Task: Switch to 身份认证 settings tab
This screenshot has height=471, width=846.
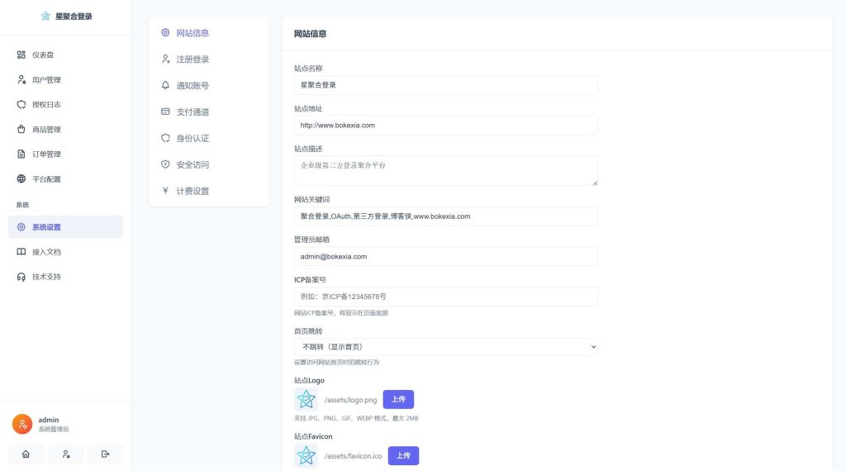Action: pyautogui.click(x=208, y=138)
